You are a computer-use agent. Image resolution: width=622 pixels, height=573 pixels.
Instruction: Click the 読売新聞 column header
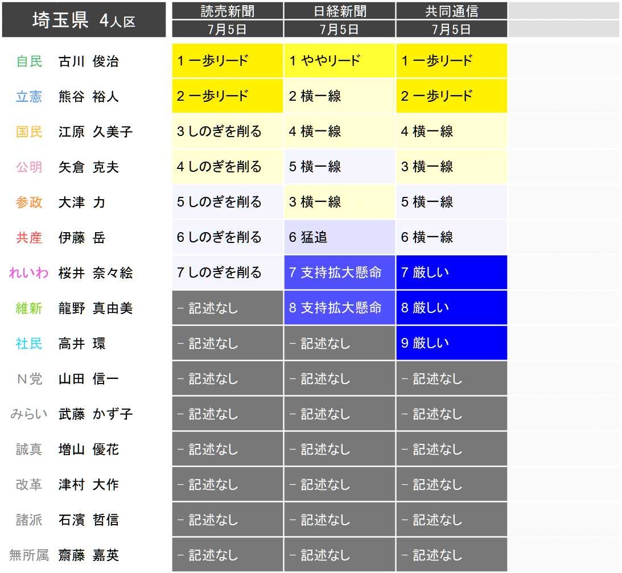pyautogui.click(x=227, y=11)
